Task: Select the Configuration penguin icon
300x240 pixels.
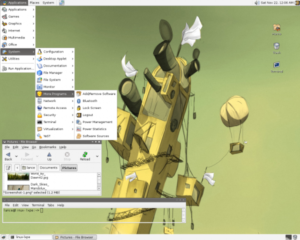Action: coord(39,51)
